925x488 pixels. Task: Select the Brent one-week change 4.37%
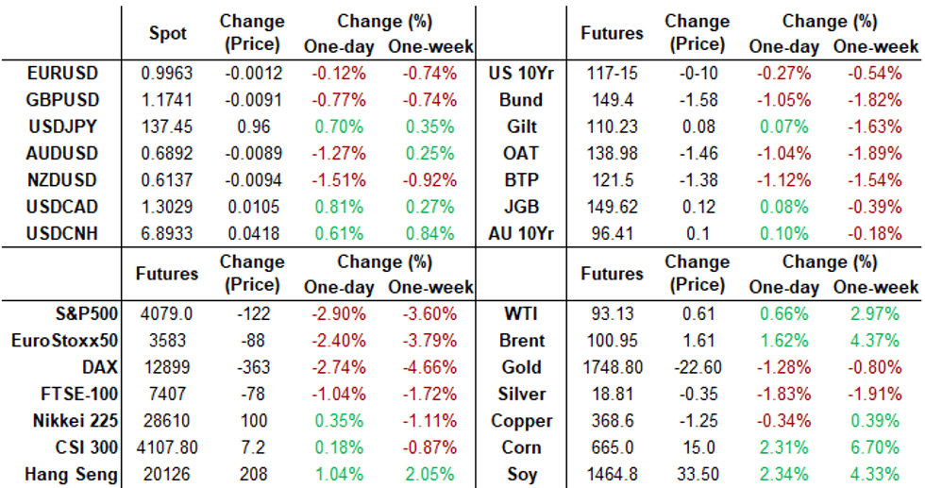coord(873,341)
